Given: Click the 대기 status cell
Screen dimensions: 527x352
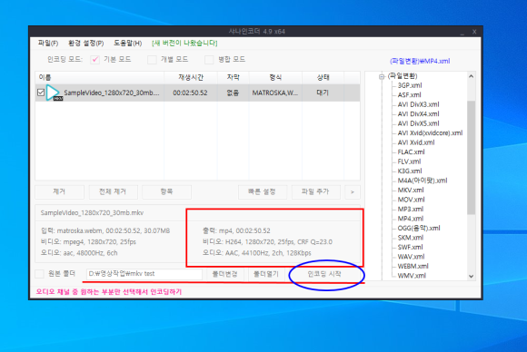Looking at the screenshot, I should [323, 93].
